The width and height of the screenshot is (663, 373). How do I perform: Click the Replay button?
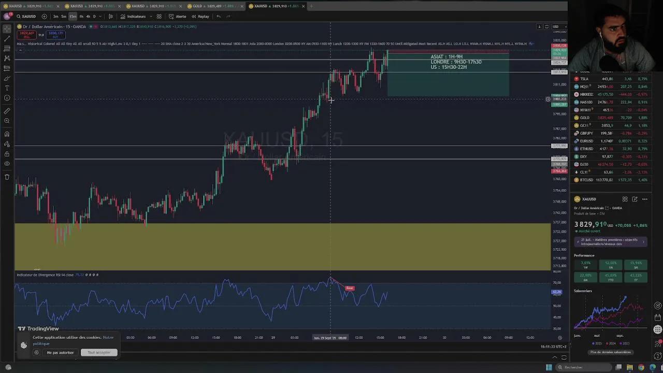click(200, 17)
